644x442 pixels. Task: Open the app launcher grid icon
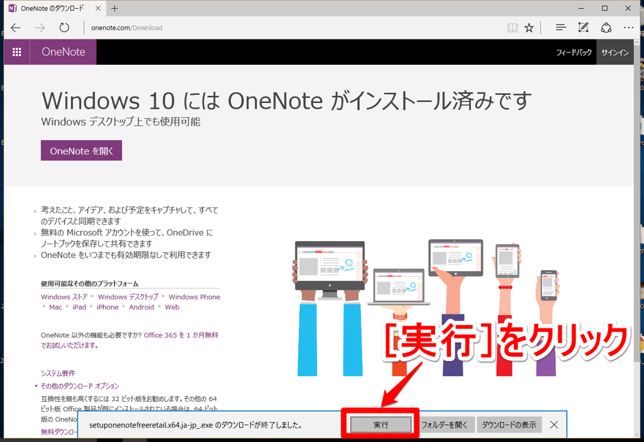(17, 52)
